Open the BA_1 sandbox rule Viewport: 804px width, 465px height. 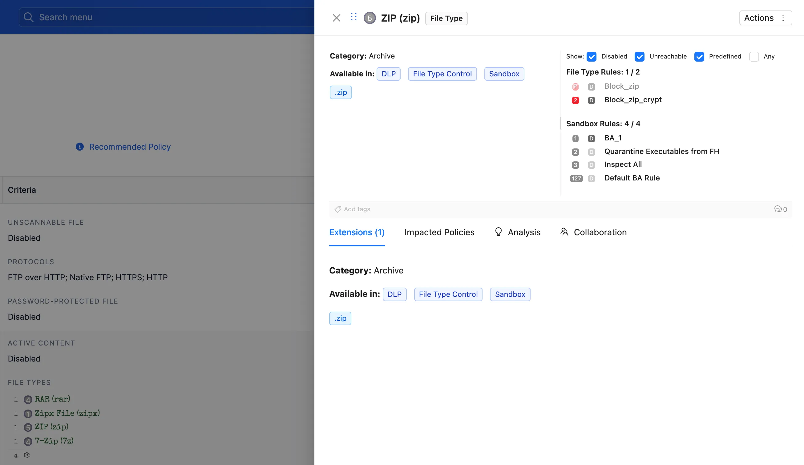pyautogui.click(x=612, y=138)
